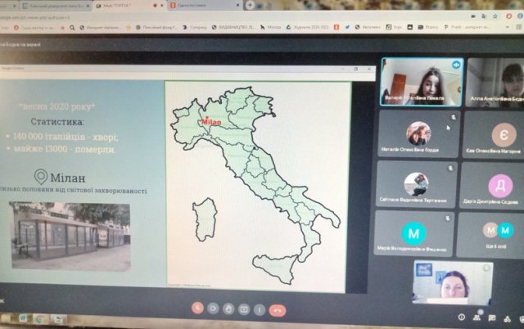Click the restore button of shared Chrome window
524x329 pixels.
[x=355, y=69]
